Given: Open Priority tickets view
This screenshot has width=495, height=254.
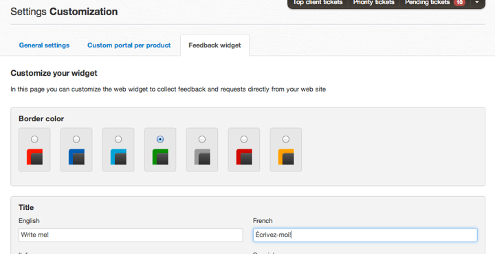Looking at the screenshot, I should (374, 3).
